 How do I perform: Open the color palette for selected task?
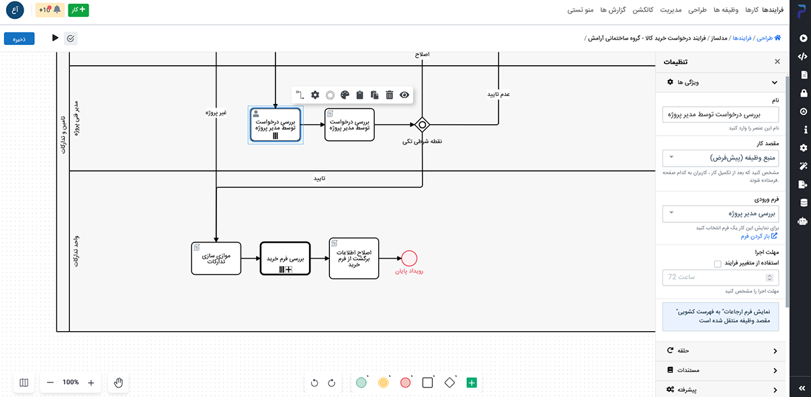(345, 95)
